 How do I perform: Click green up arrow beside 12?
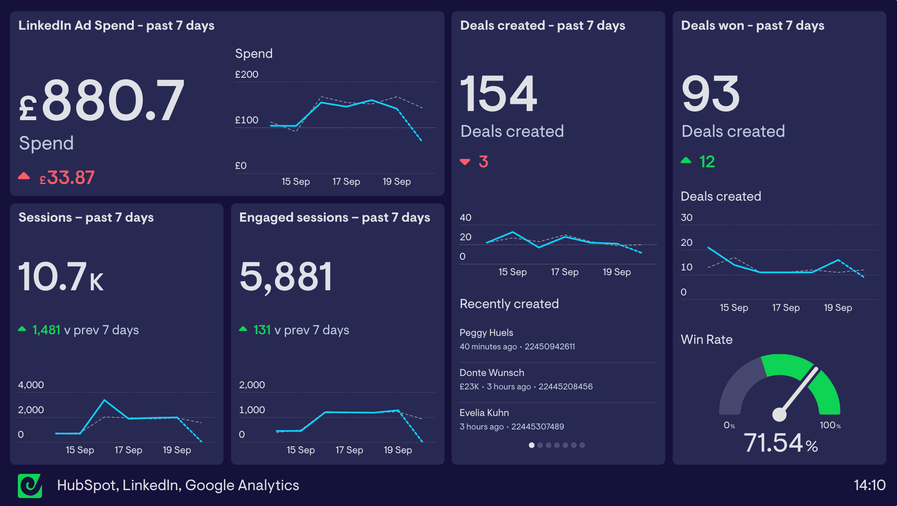point(686,161)
